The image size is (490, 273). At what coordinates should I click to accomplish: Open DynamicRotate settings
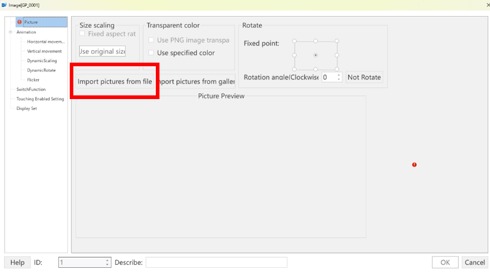coord(41,70)
